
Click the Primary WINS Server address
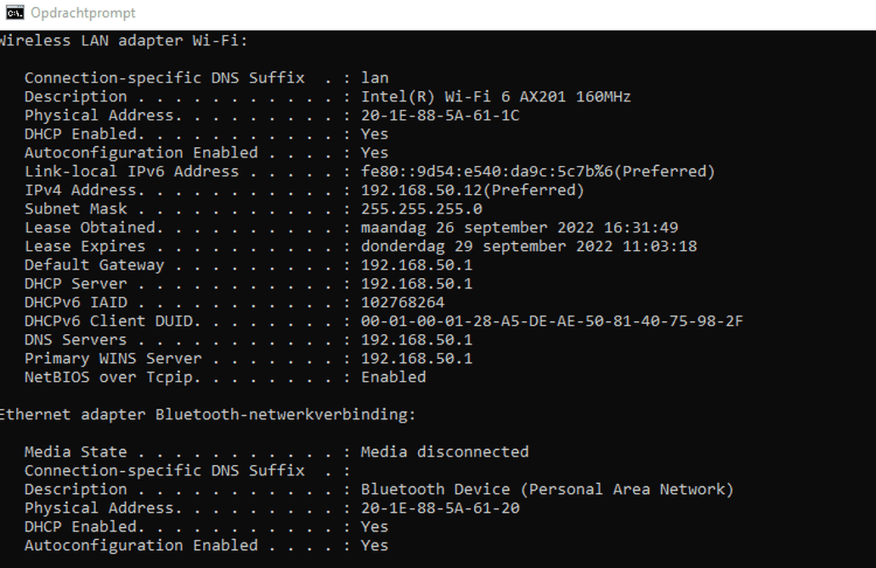coord(416,358)
